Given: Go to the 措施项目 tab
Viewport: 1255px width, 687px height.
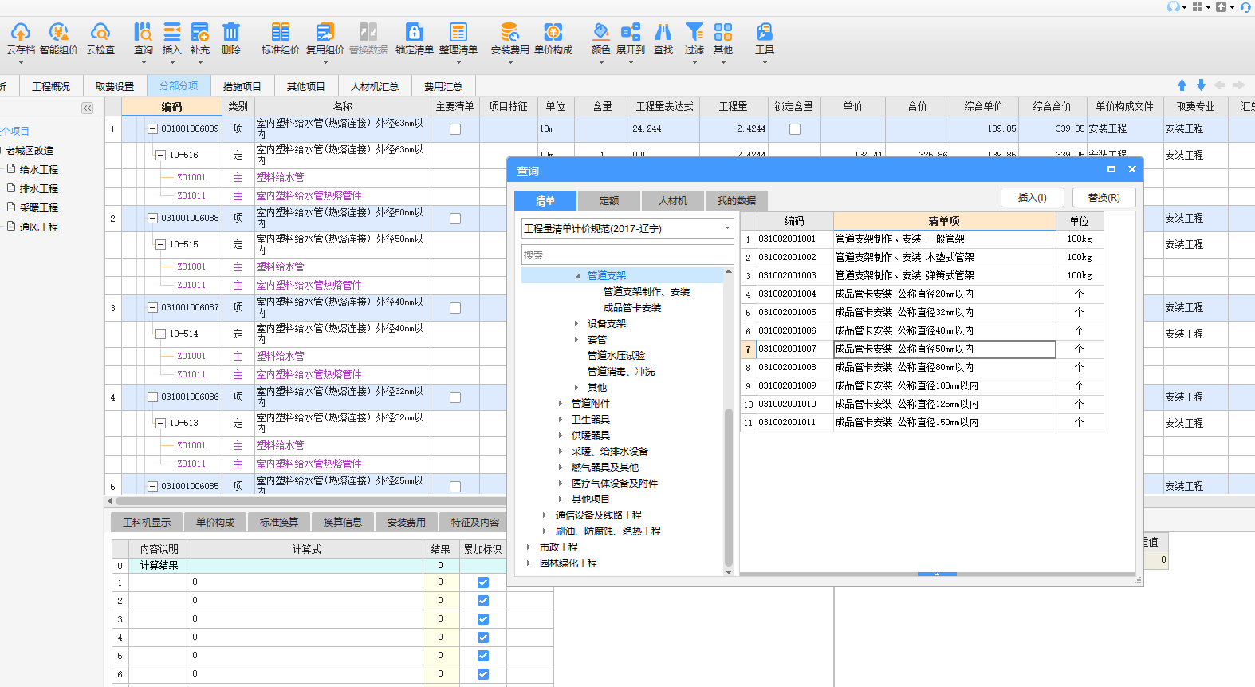Looking at the screenshot, I should pyautogui.click(x=242, y=86).
